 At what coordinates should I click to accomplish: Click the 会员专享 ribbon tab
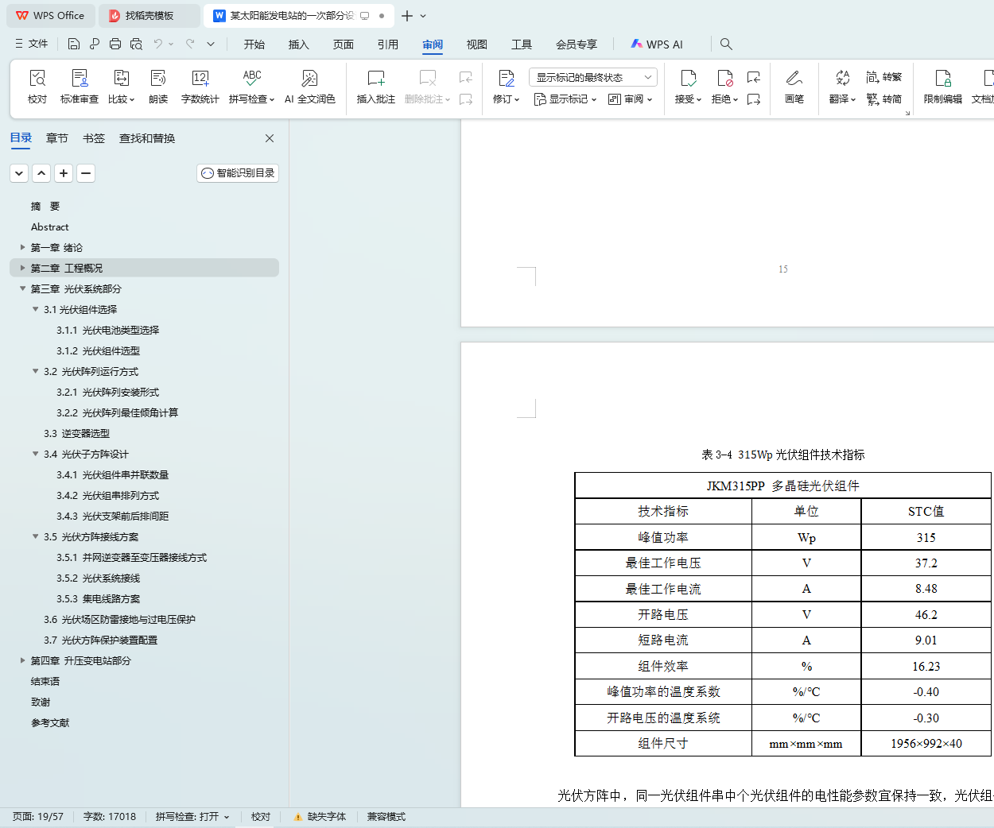tap(577, 44)
